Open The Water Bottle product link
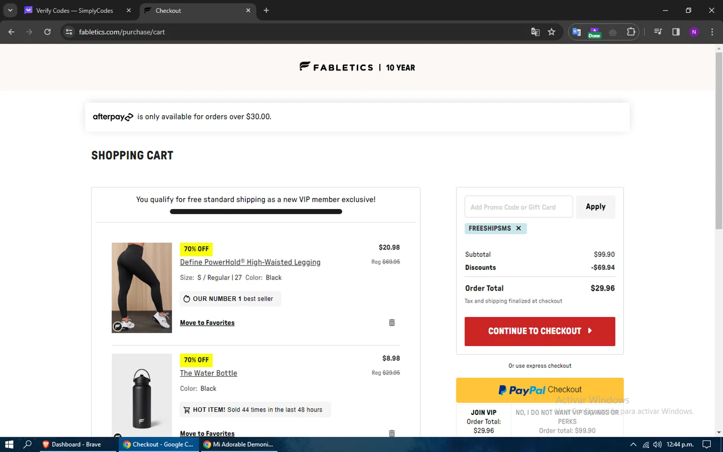The width and height of the screenshot is (723, 452). [x=208, y=373]
